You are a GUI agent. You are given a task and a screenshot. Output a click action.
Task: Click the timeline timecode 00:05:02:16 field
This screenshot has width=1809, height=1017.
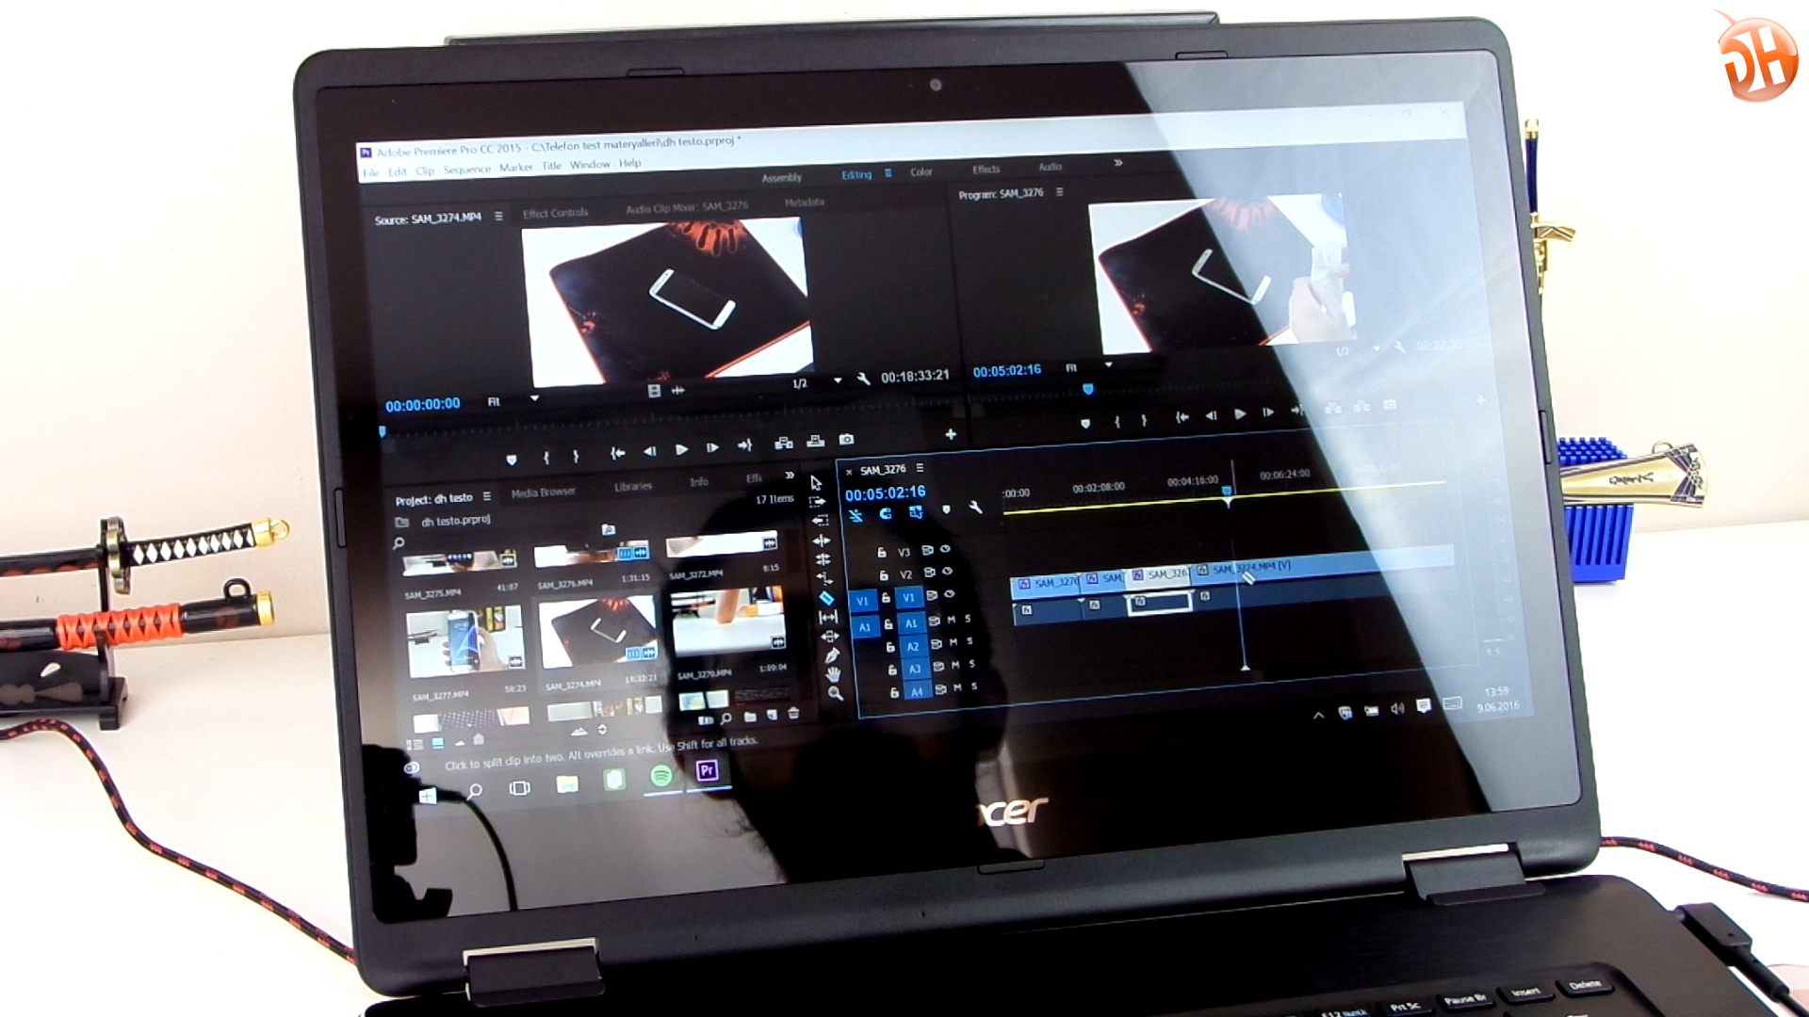click(x=885, y=493)
